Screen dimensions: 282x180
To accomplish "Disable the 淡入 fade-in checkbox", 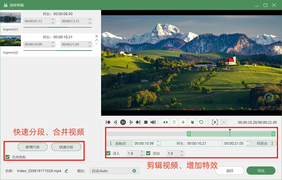I will tap(108, 153).
